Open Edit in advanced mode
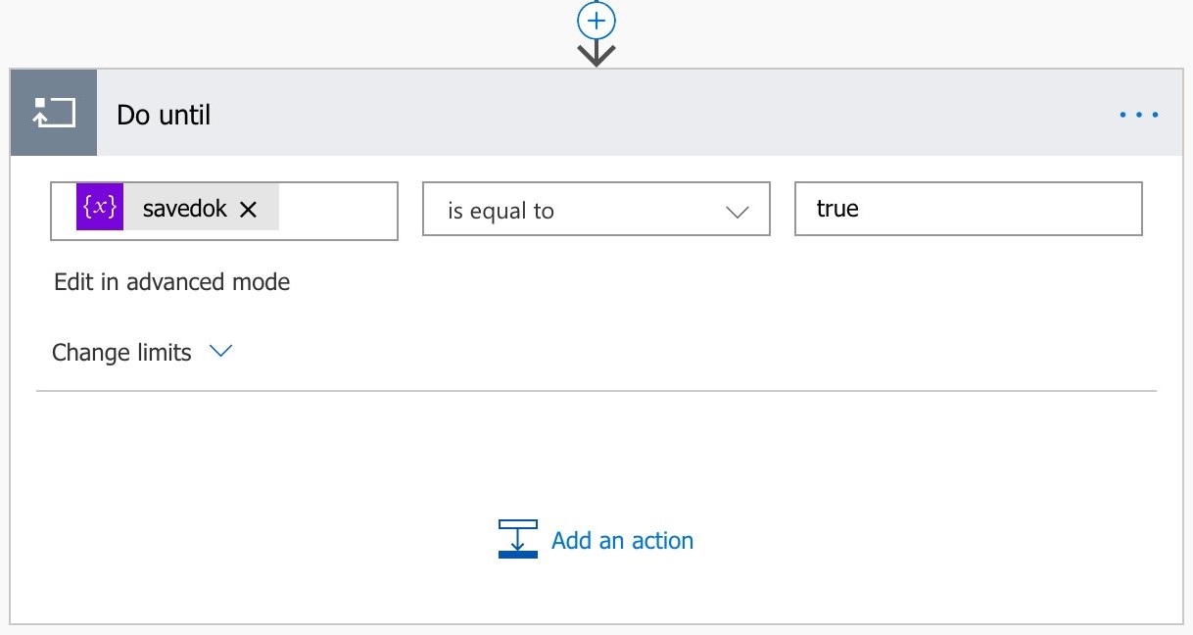The height and width of the screenshot is (635, 1193). [x=171, y=282]
